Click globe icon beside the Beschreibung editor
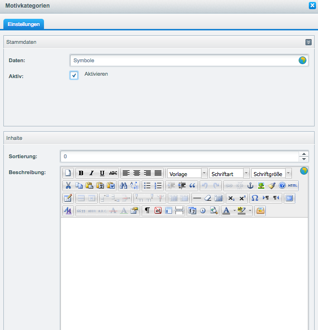The width and height of the screenshot is (318, 330). pos(304,171)
